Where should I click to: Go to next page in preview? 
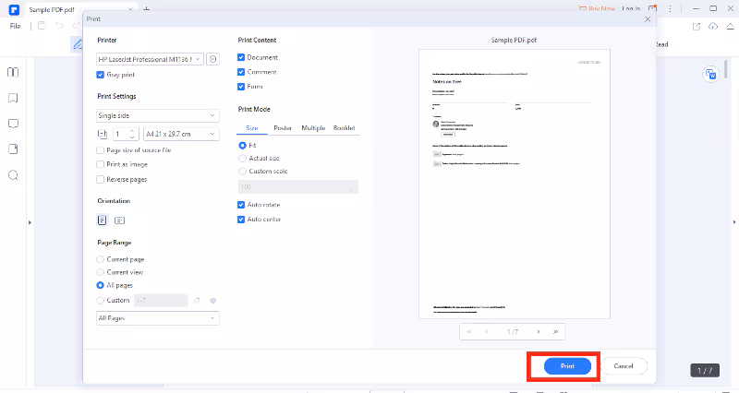point(539,331)
